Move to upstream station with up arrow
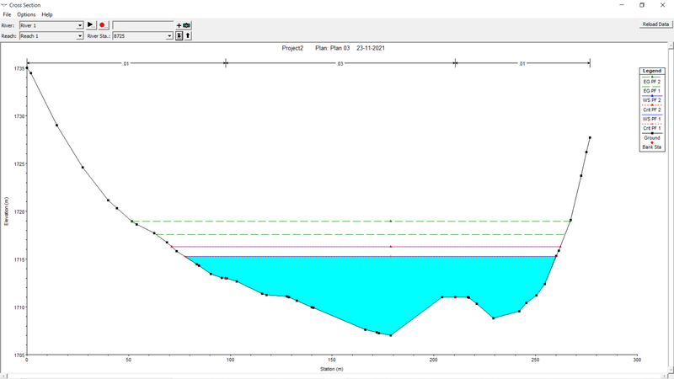Viewport: 674px width, 379px height. [188, 36]
